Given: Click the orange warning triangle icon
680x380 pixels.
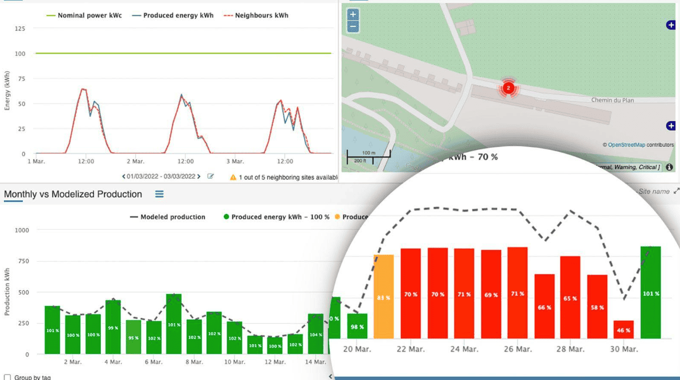Looking at the screenshot, I should pos(233,177).
